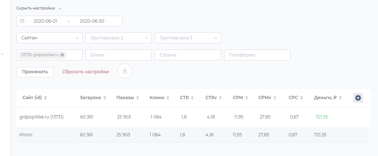Screen dimensions: 378x156
Task: Click the start date 2020-06-01
Action: pyautogui.click(x=45, y=21)
